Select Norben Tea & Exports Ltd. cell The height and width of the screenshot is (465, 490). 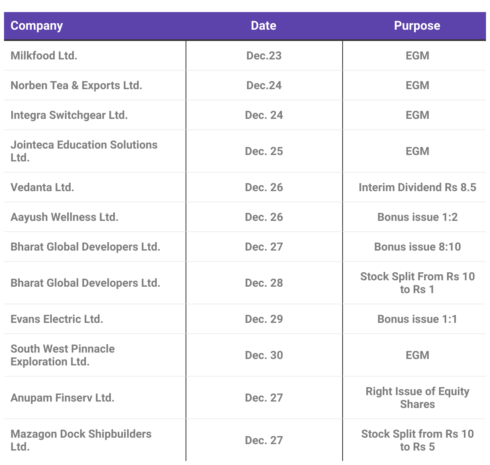[x=76, y=85]
